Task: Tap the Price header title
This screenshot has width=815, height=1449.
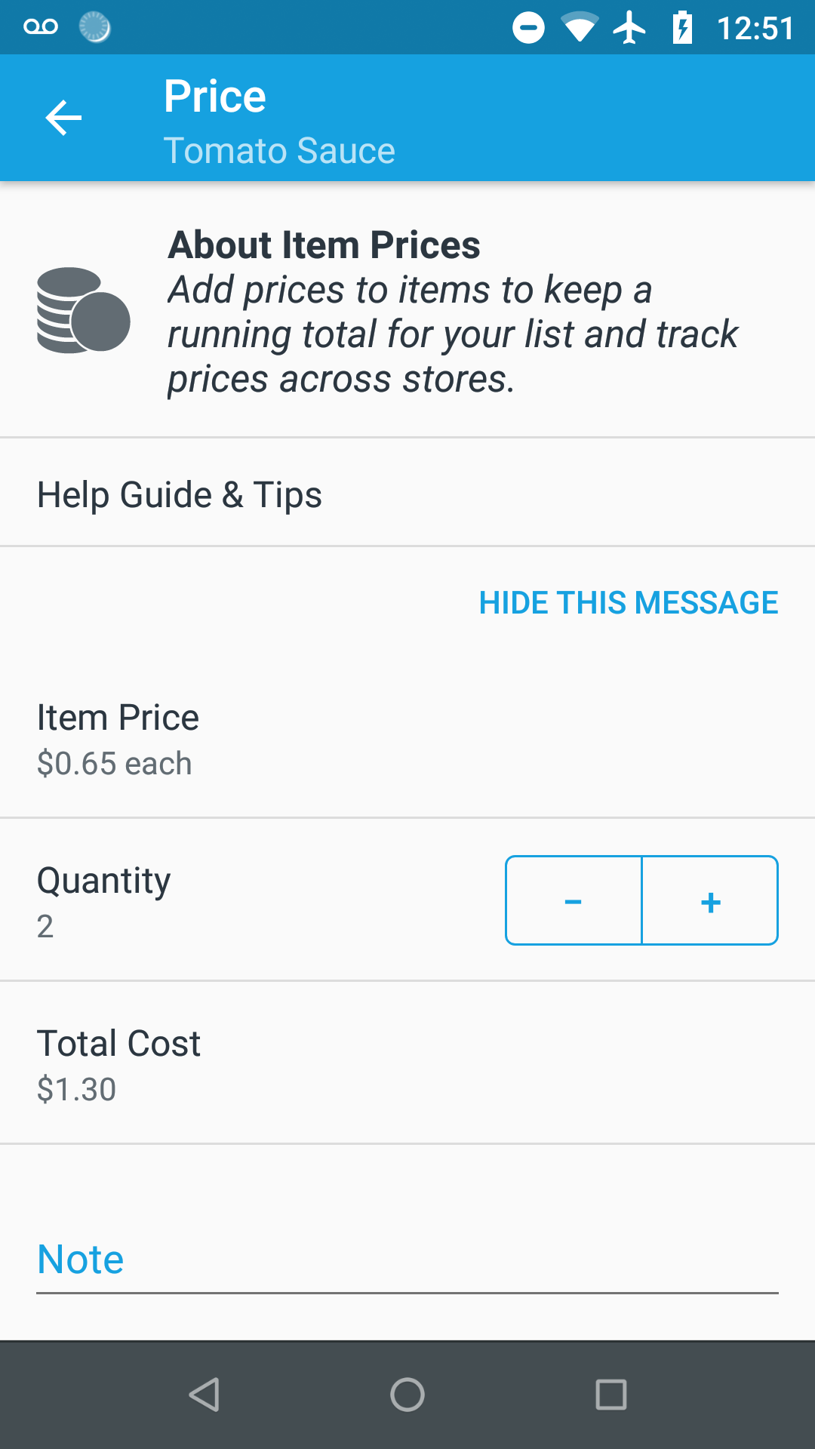Action: pos(215,97)
